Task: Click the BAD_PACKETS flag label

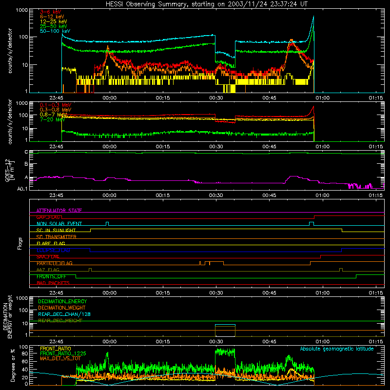Action: (53, 283)
